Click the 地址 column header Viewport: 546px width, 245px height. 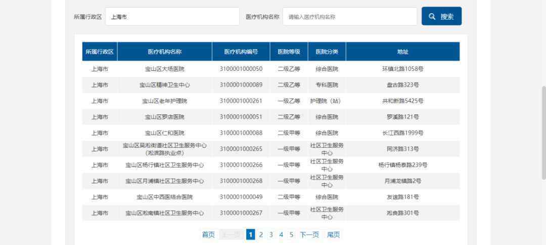click(402, 52)
